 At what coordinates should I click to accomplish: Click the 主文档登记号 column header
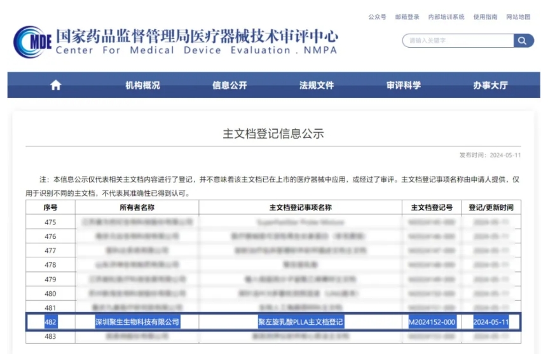click(x=432, y=208)
